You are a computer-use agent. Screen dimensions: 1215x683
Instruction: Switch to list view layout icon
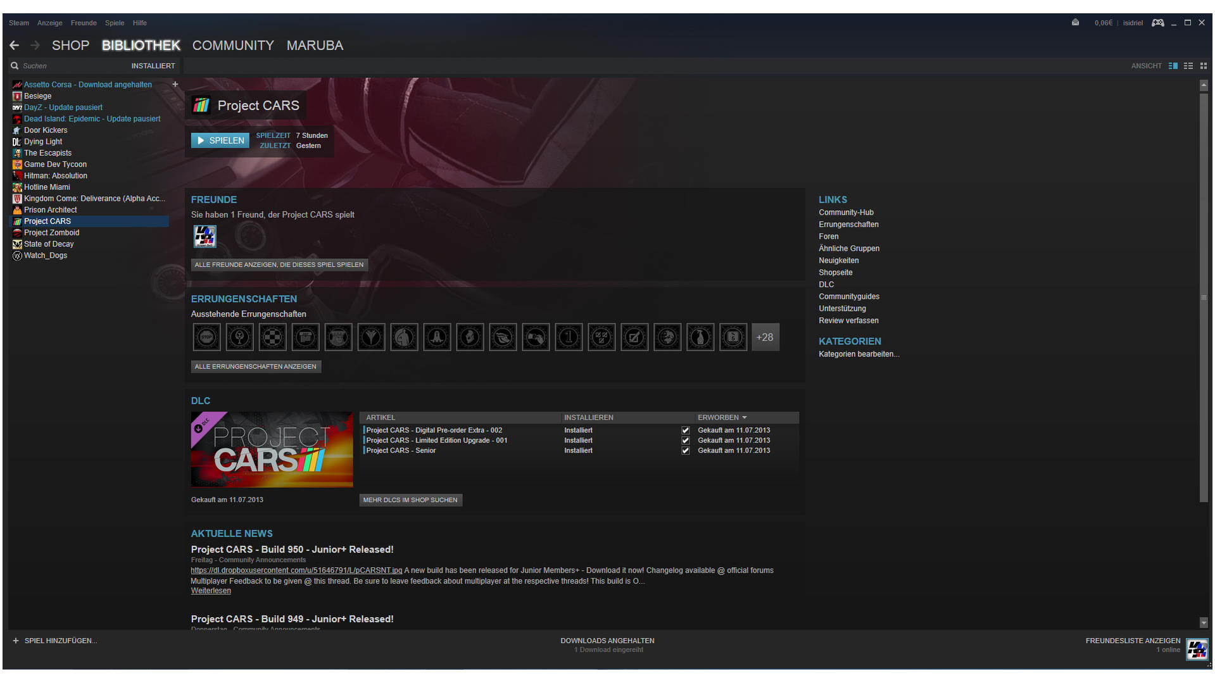1188,66
